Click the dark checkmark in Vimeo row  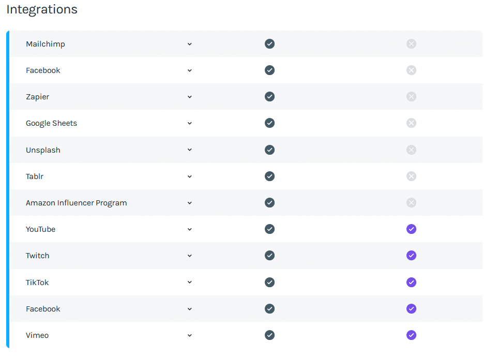(x=269, y=335)
